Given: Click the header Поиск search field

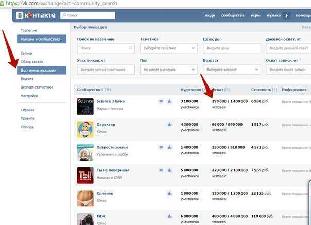Looking at the screenshot, I should click(x=88, y=15).
